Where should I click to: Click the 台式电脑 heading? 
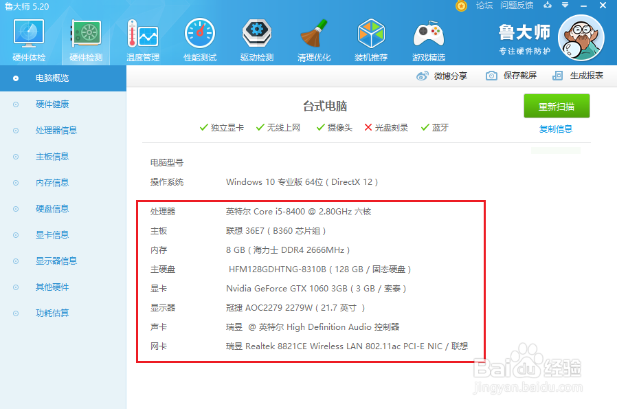(x=325, y=106)
